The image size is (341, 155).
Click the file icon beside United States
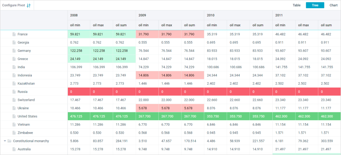pyautogui.click(x=14, y=116)
